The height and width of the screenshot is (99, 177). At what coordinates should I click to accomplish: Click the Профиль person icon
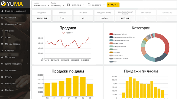point(2,90)
